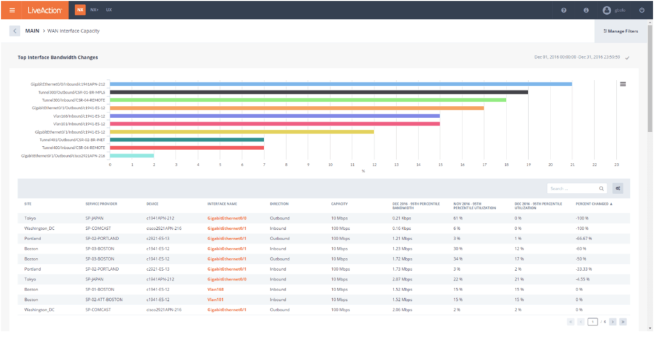Switch to the NX tab
Image resolution: width=654 pixels, height=348 pixels.
pos(80,10)
